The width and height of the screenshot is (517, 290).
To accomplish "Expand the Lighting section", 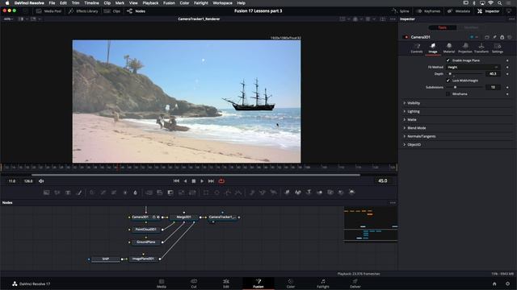I will [413, 111].
